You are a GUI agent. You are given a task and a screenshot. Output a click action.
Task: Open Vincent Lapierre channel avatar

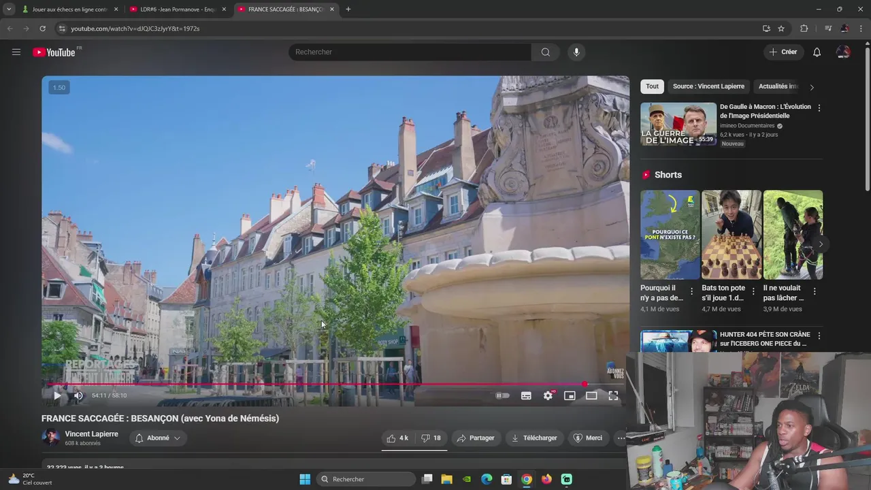(x=50, y=438)
